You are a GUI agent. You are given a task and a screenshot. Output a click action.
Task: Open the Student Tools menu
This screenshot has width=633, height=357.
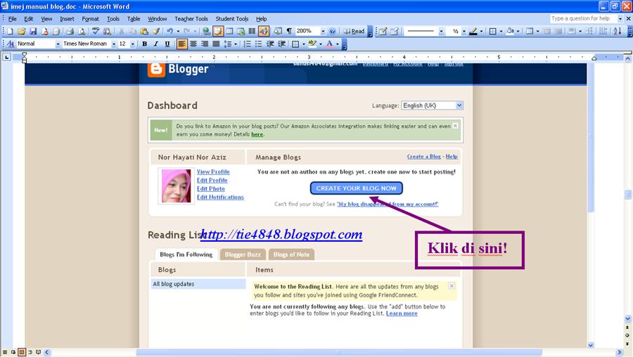[231, 18]
